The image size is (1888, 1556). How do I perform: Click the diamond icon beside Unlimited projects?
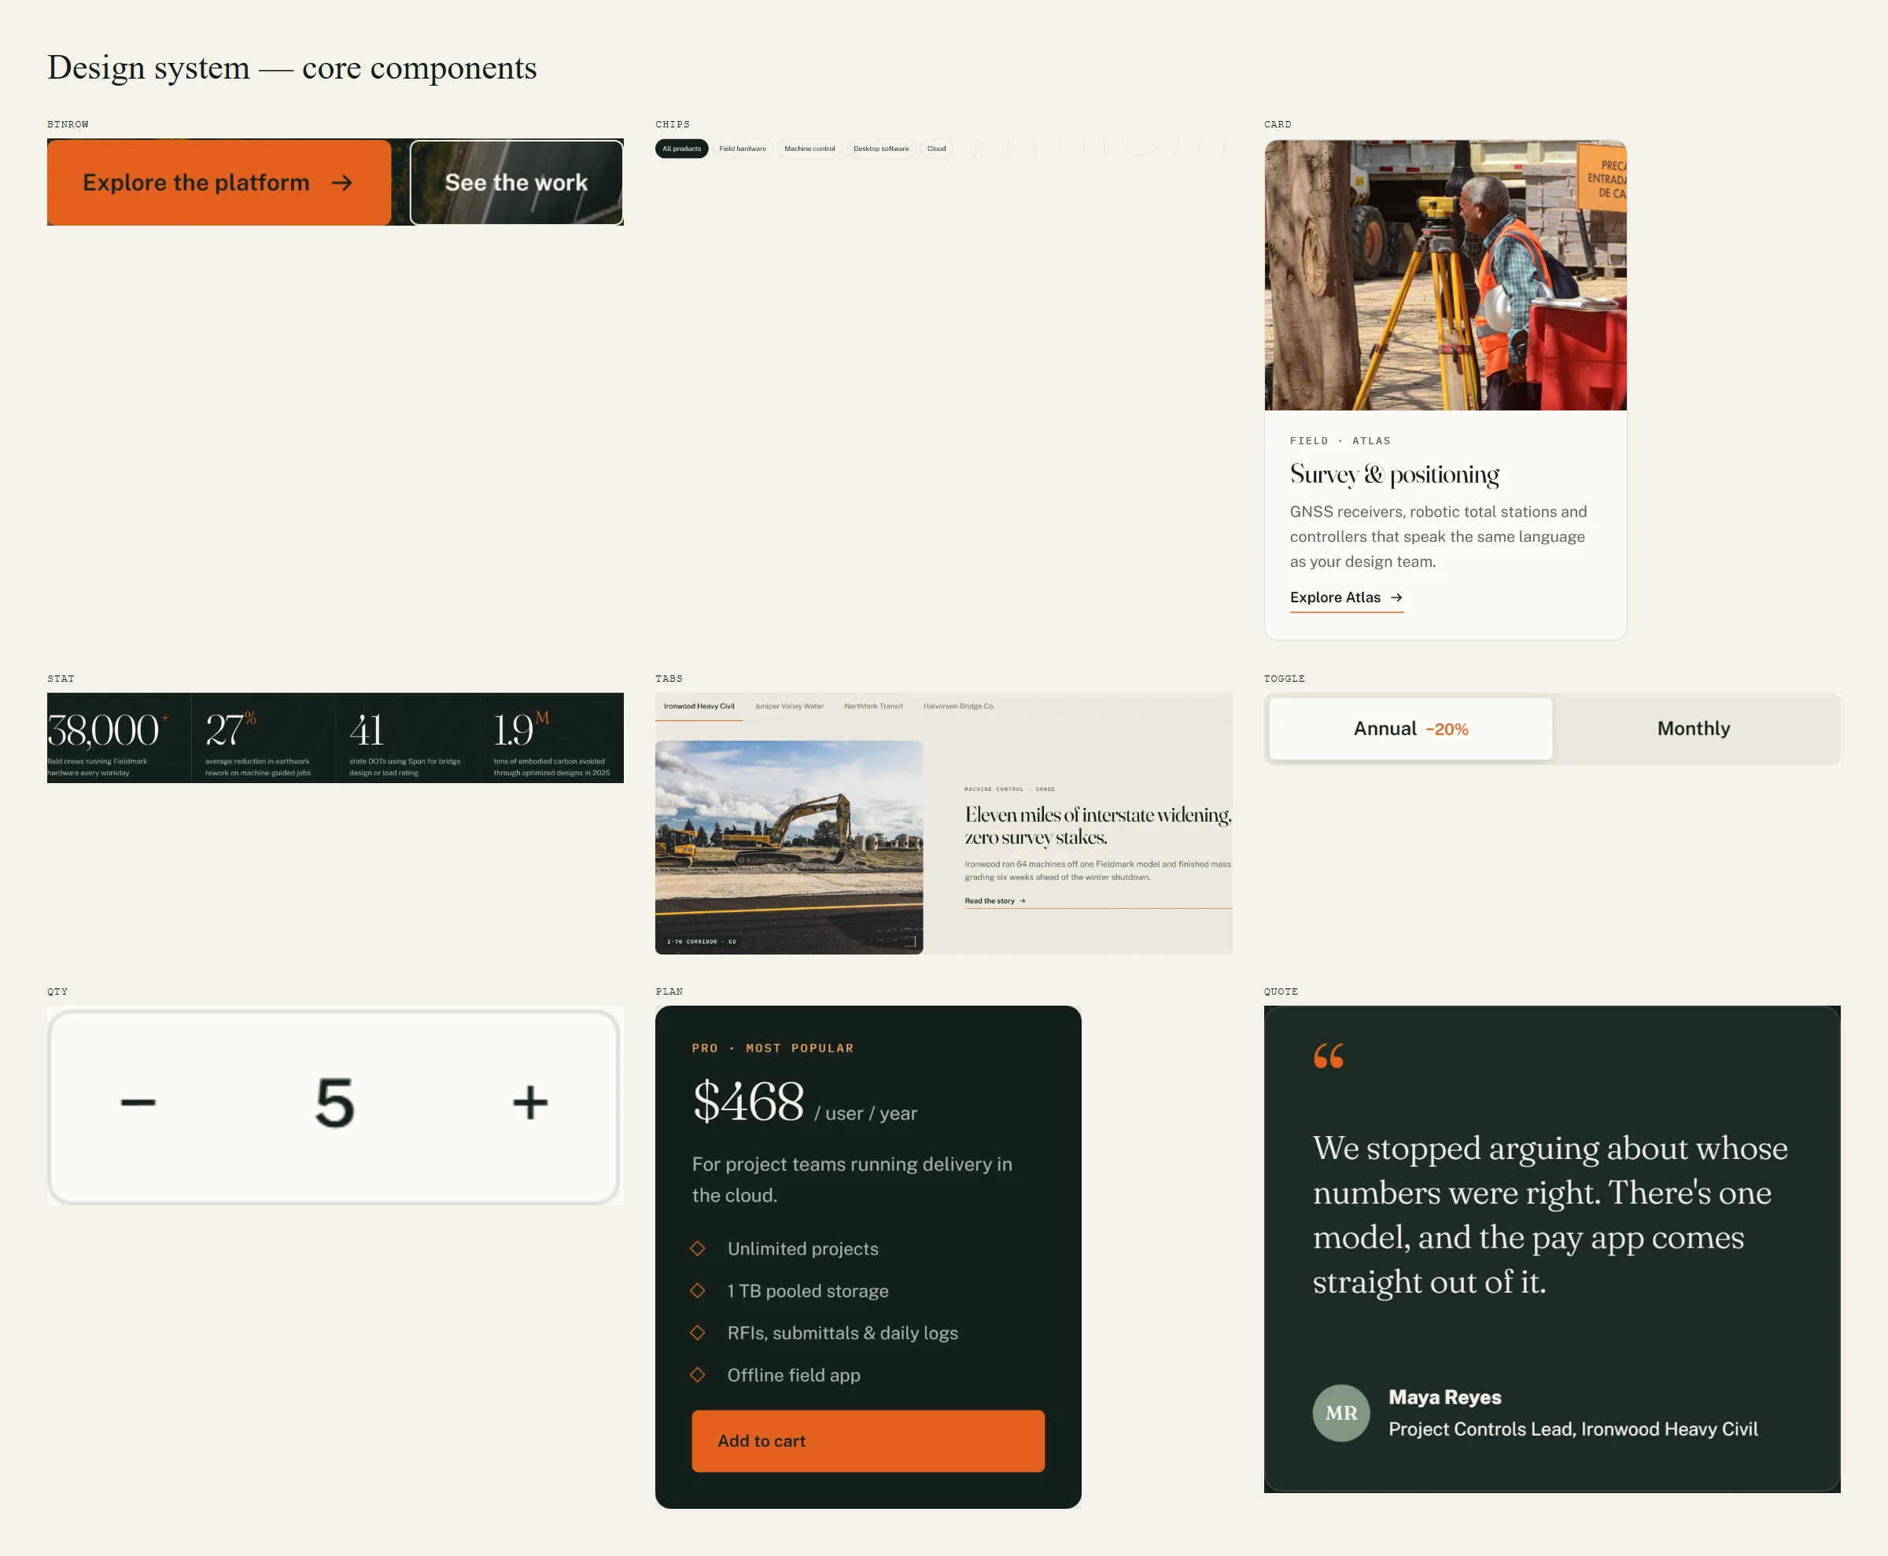point(698,1249)
